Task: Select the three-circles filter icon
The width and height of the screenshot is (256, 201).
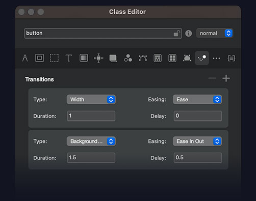Action: (128, 58)
